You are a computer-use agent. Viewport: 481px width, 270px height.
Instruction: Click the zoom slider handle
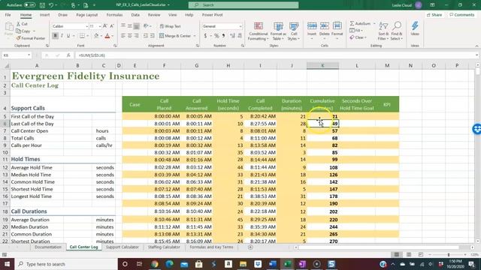[x=449, y=255]
